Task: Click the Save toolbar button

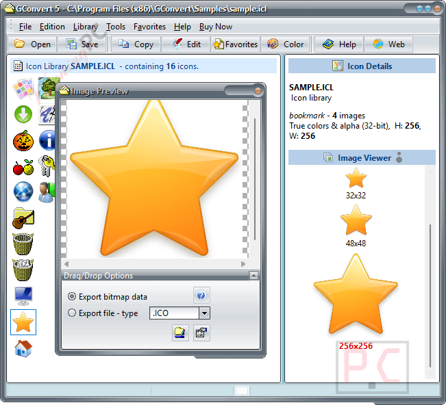Action: point(82,44)
